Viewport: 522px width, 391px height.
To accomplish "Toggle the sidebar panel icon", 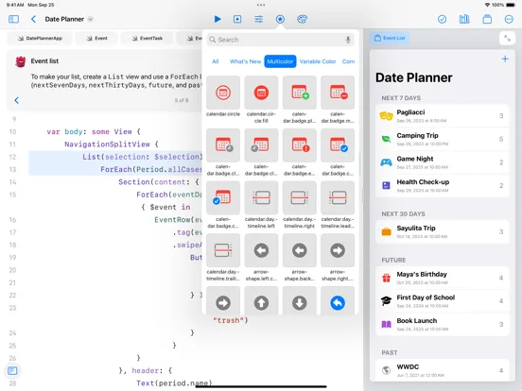I will coord(13,19).
